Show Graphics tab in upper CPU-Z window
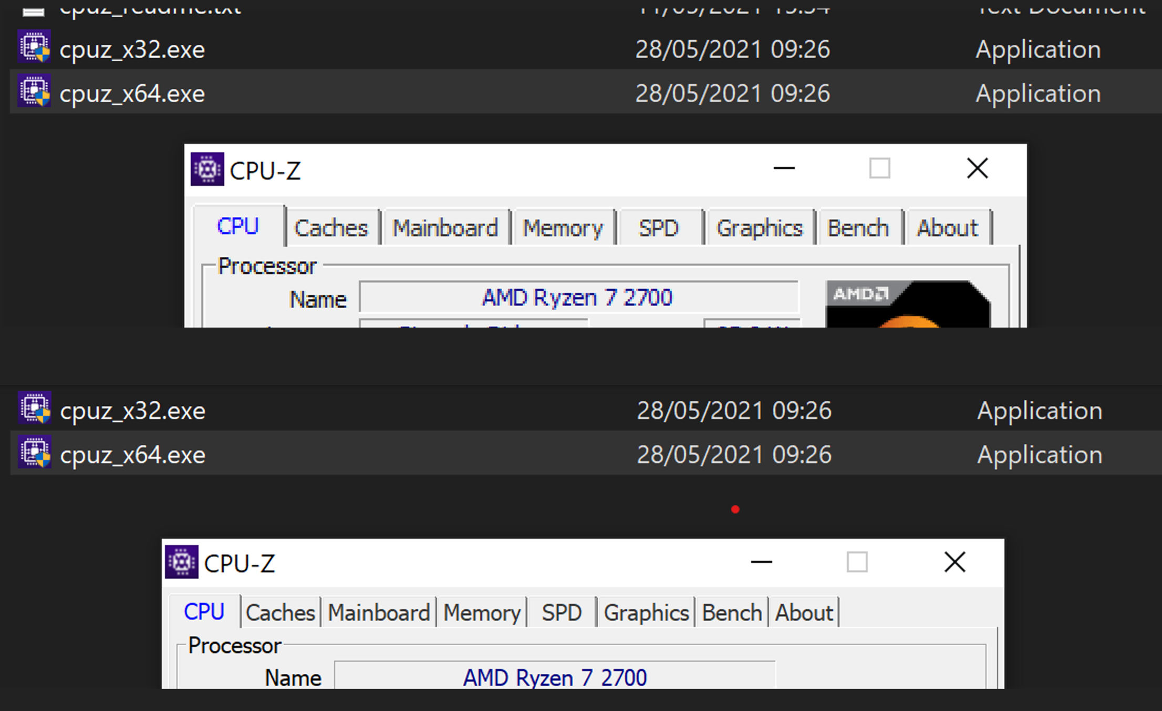The image size is (1162, 711). [760, 228]
